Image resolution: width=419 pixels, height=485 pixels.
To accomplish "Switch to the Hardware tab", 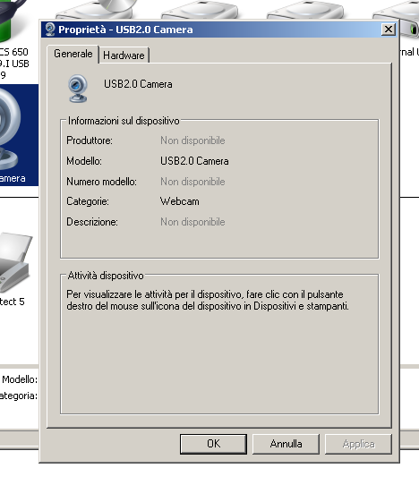I will (x=124, y=55).
